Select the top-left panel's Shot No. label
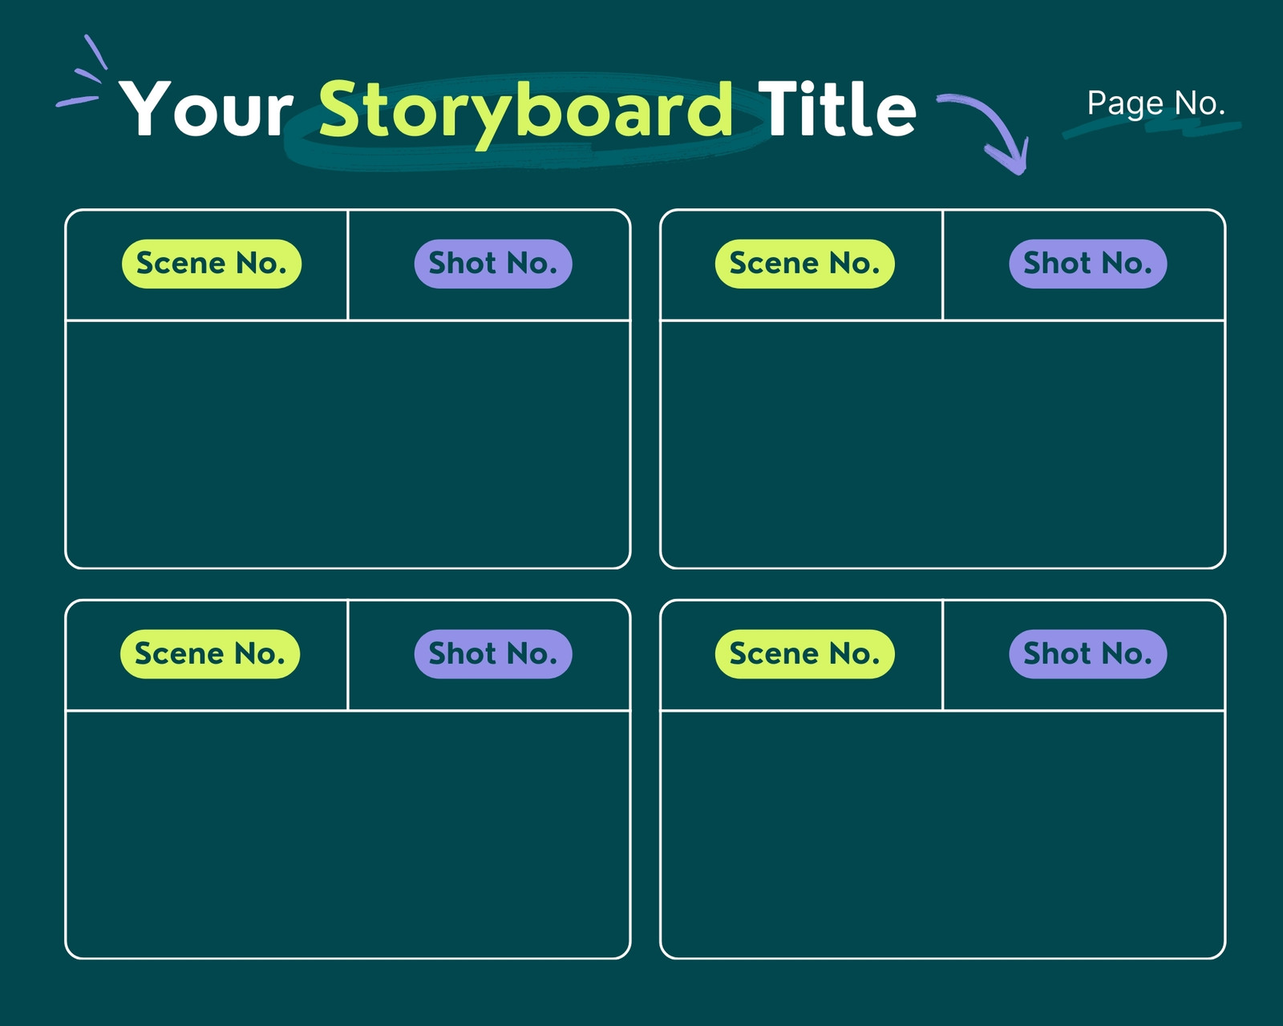 coord(493,264)
